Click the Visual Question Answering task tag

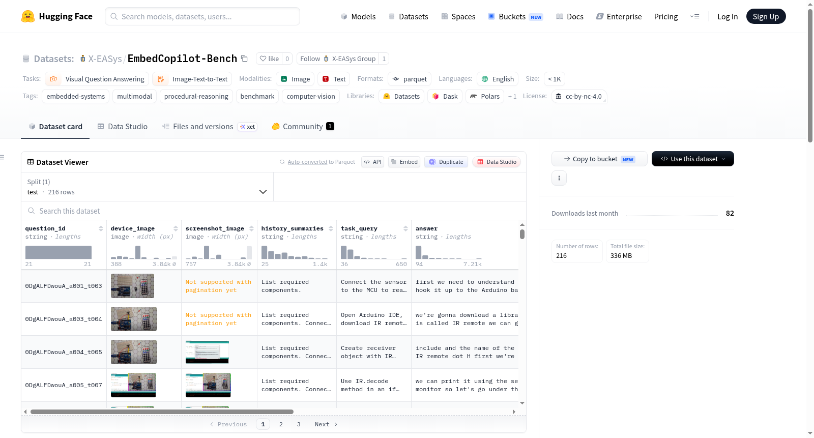click(97, 79)
